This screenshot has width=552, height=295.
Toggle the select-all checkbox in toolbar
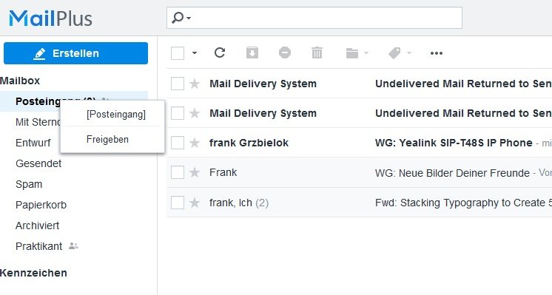(178, 53)
